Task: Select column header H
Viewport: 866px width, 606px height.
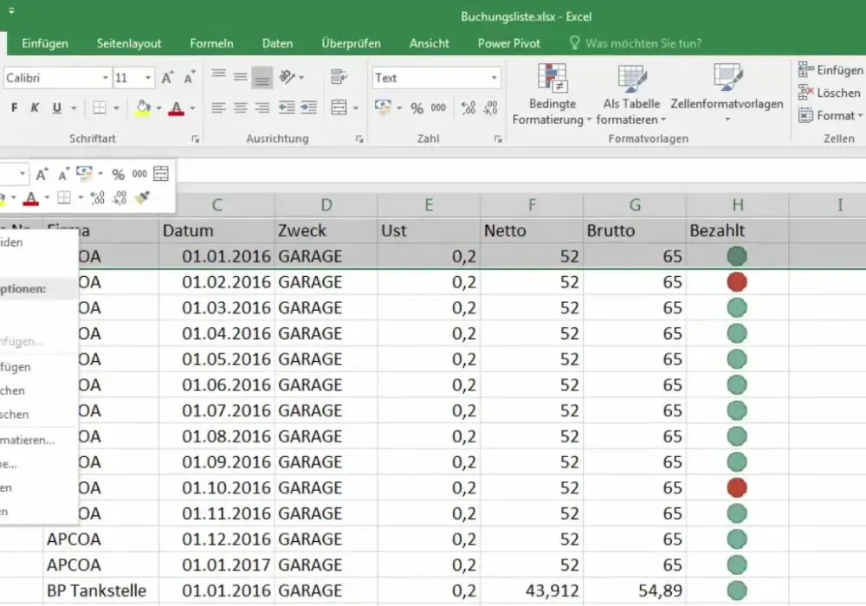Action: pyautogui.click(x=737, y=205)
